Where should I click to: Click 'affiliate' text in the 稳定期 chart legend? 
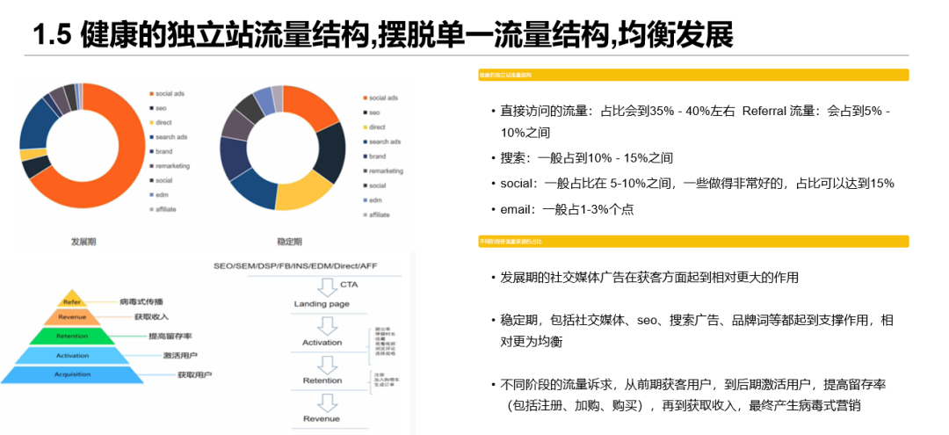pyautogui.click(x=380, y=214)
